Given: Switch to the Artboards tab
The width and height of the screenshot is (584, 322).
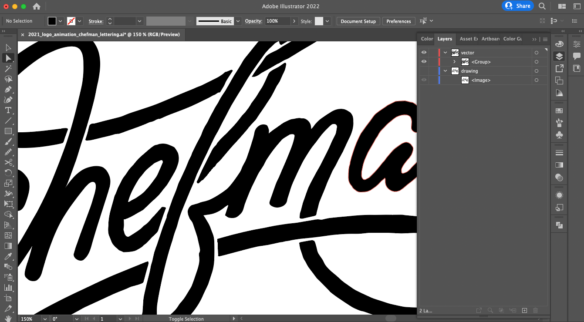Looking at the screenshot, I should pos(490,39).
